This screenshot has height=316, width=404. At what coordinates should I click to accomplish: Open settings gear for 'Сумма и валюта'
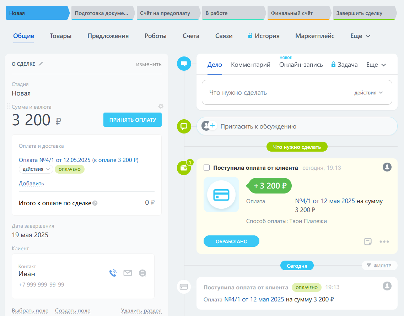pos(161,107)
